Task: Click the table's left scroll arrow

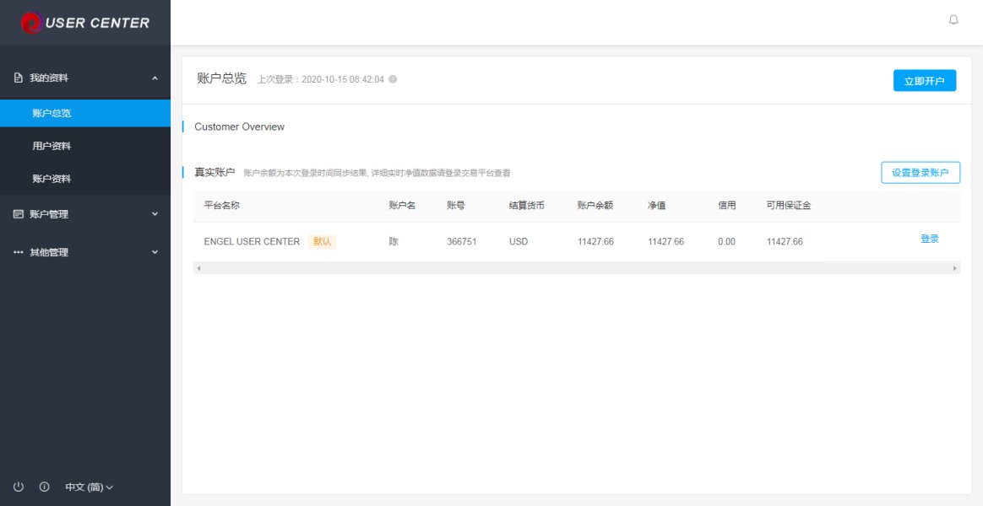Action: point(198,268)
